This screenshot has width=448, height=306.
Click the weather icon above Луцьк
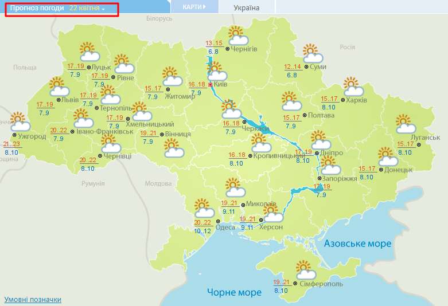tap(89, 52)
